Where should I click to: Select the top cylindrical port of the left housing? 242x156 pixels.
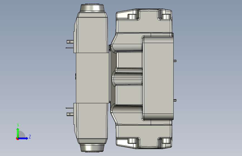point(92,8)
